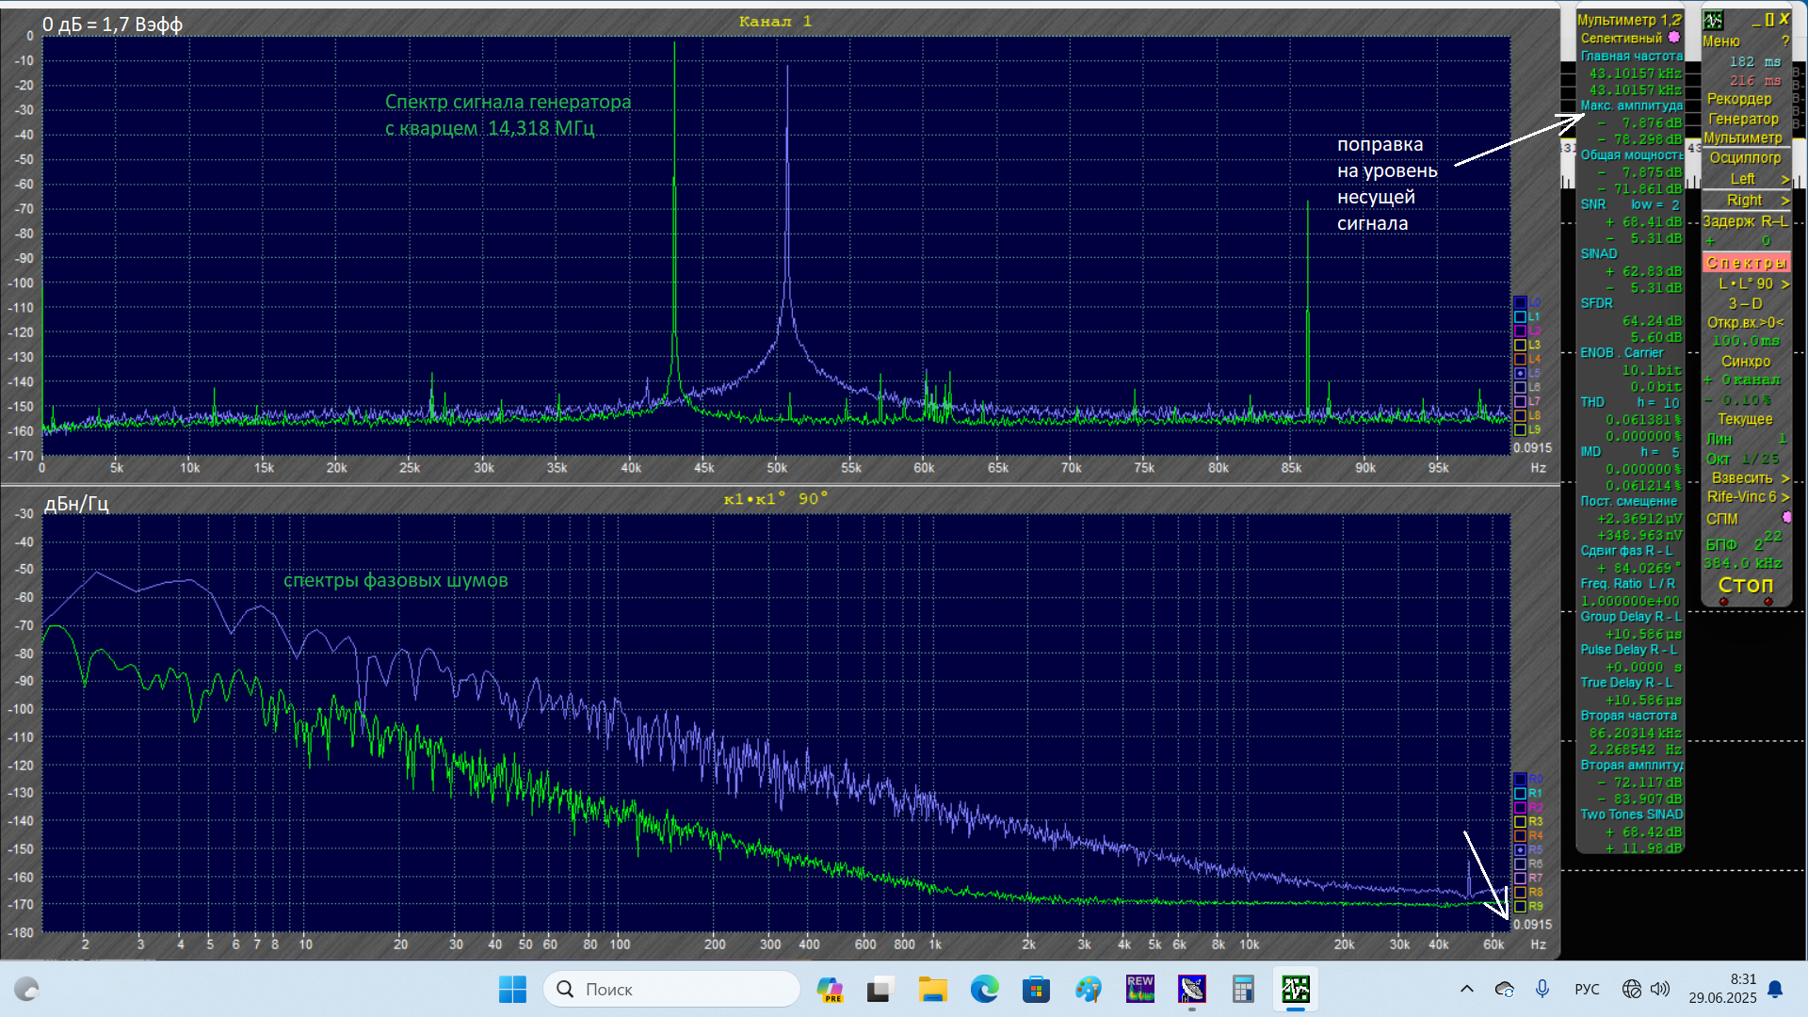Click the clock showing 8:31 29.06.2025

pyautogui.click(x=1722, y=989)
